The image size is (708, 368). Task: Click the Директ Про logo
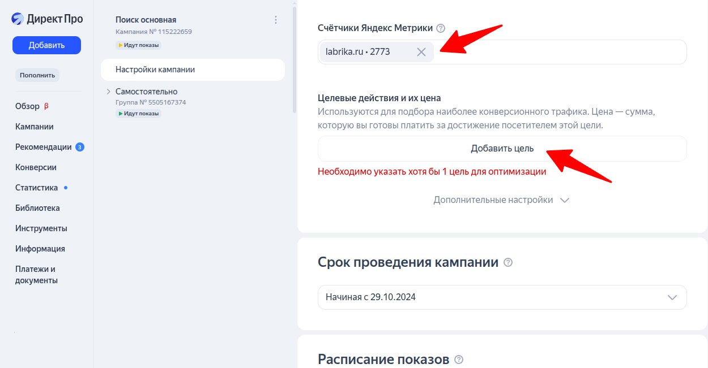tap(47, 19)
